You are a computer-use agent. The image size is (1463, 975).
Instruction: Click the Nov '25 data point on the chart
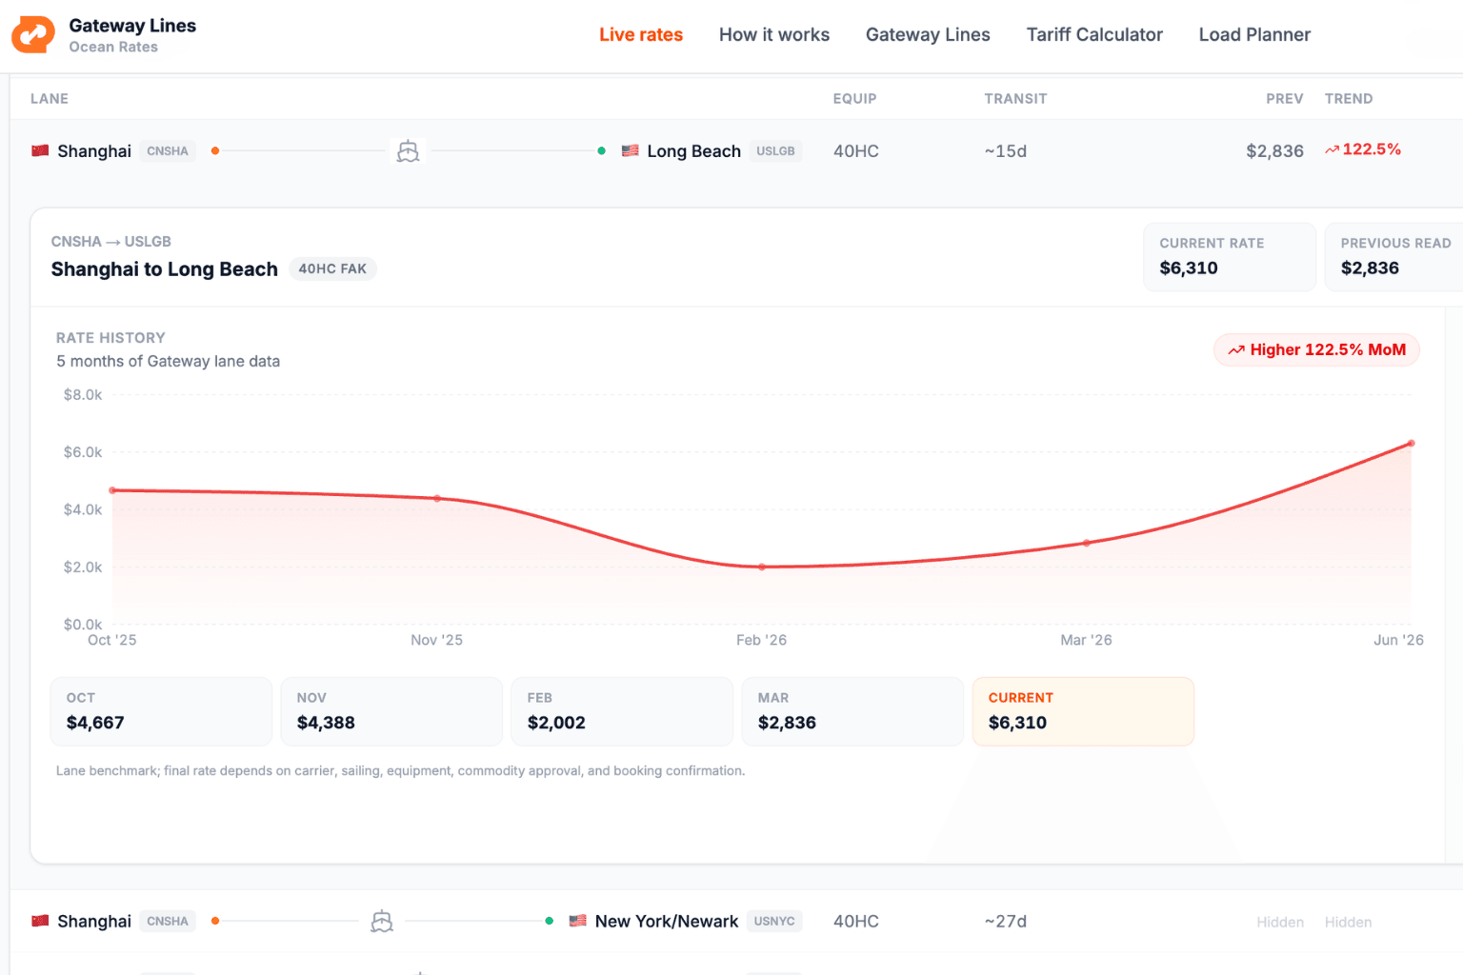(437, 498)
